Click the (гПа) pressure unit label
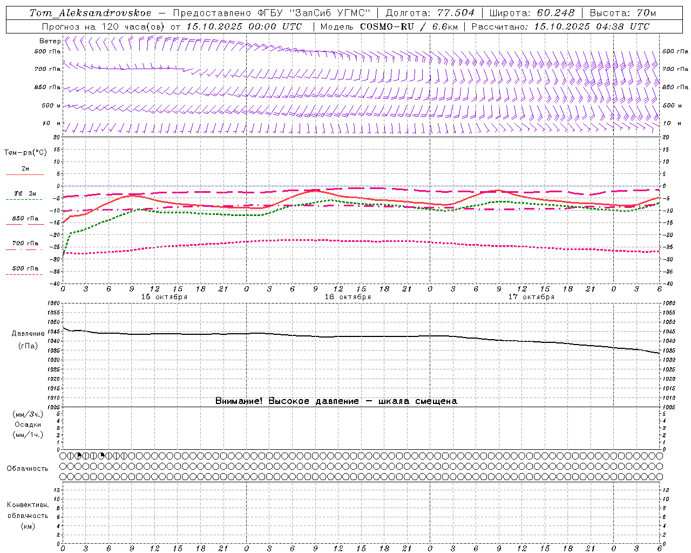 [28, 346]
